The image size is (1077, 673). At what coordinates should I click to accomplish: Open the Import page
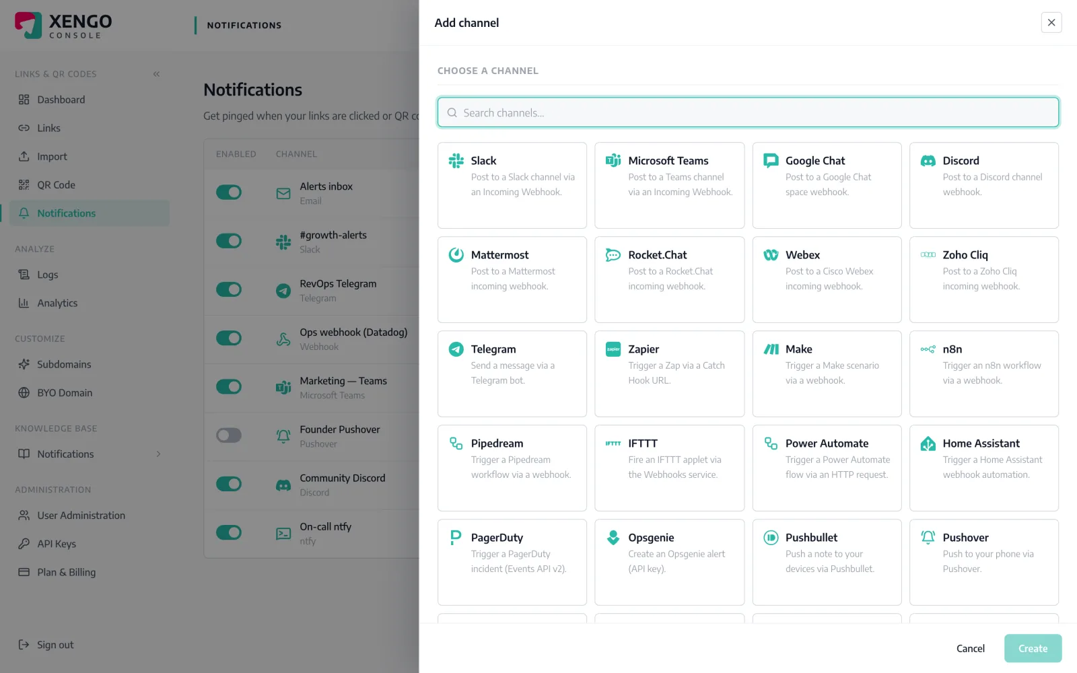point(90,156)
